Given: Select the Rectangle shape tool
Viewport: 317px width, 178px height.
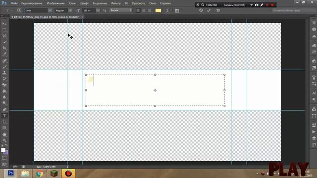Looking at the screenshot, I should point(4,128).
